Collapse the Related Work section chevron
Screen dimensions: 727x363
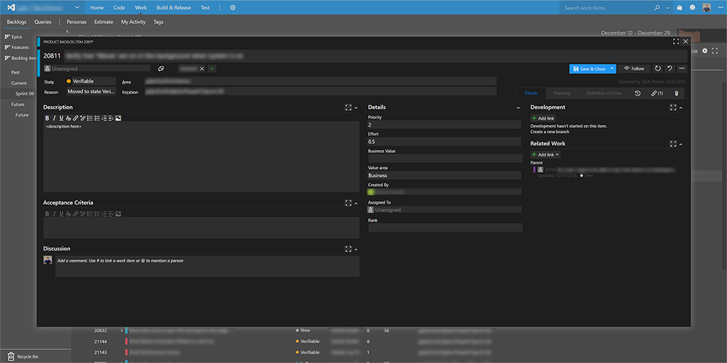(681, 144)
